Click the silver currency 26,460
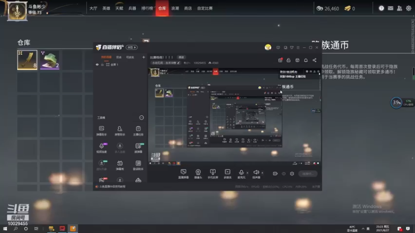 click(328, 8)
